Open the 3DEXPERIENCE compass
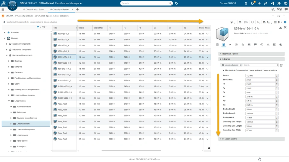The width and height of the screenshot is (289, 162). pos(12,5)
